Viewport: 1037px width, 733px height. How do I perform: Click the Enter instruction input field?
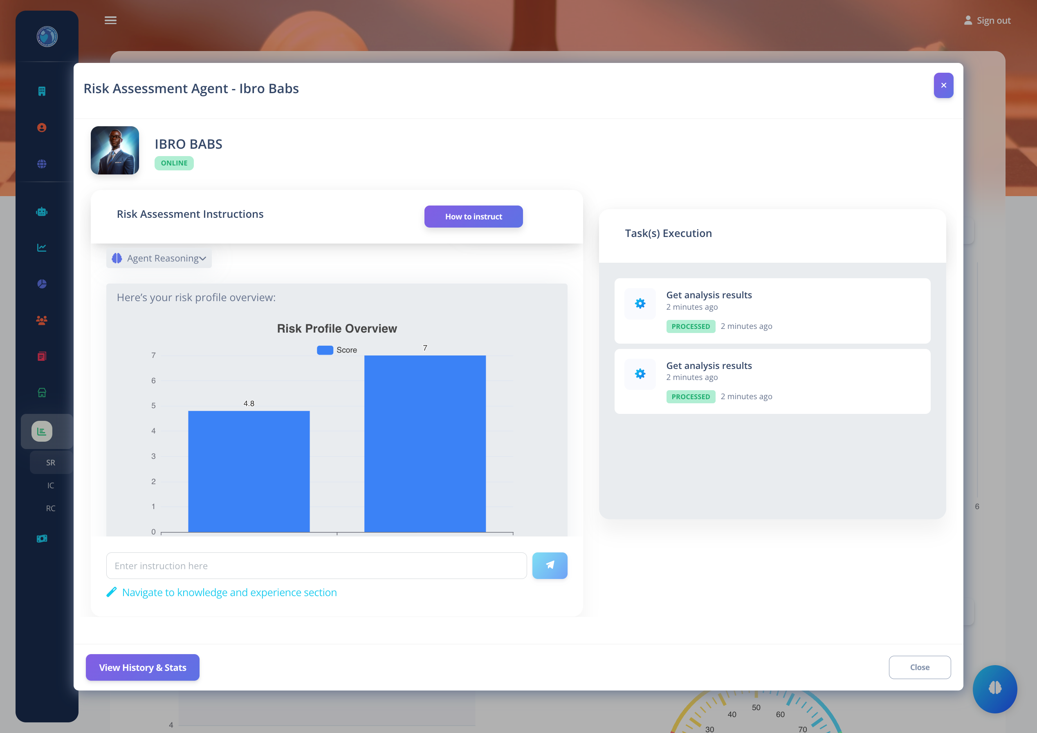316,565
